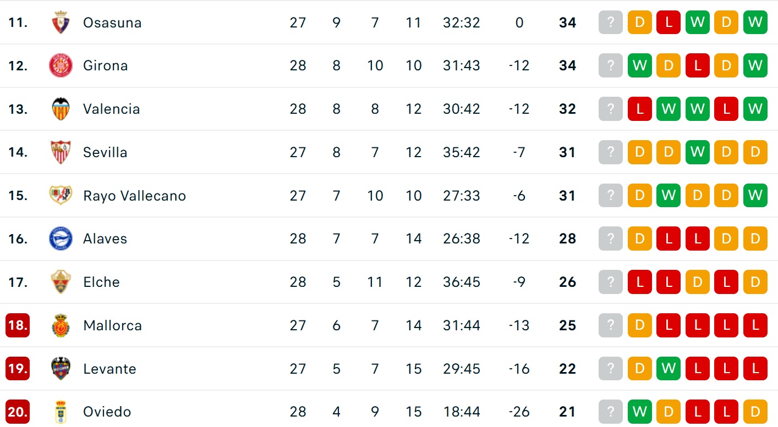Open Levante's green W form badge
This screenshot has width=778, height=427.
(x=669, y=369)
